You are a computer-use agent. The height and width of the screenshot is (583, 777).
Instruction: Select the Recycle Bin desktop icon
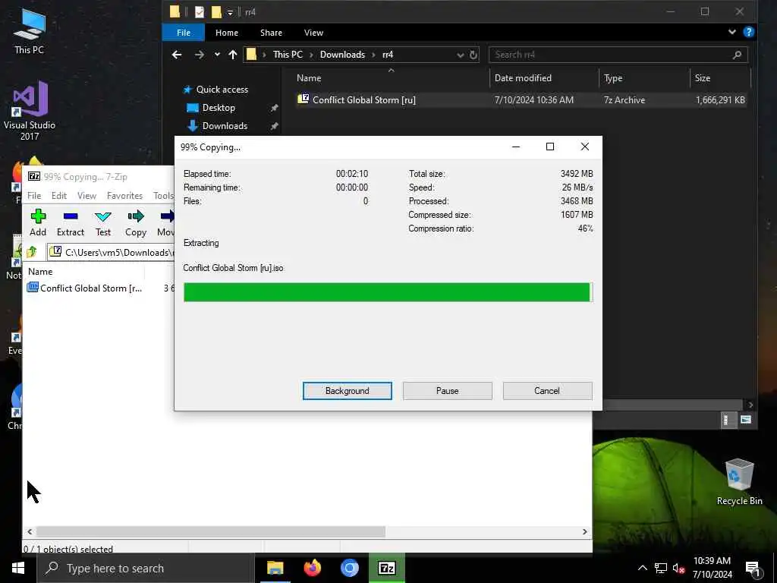739,482
